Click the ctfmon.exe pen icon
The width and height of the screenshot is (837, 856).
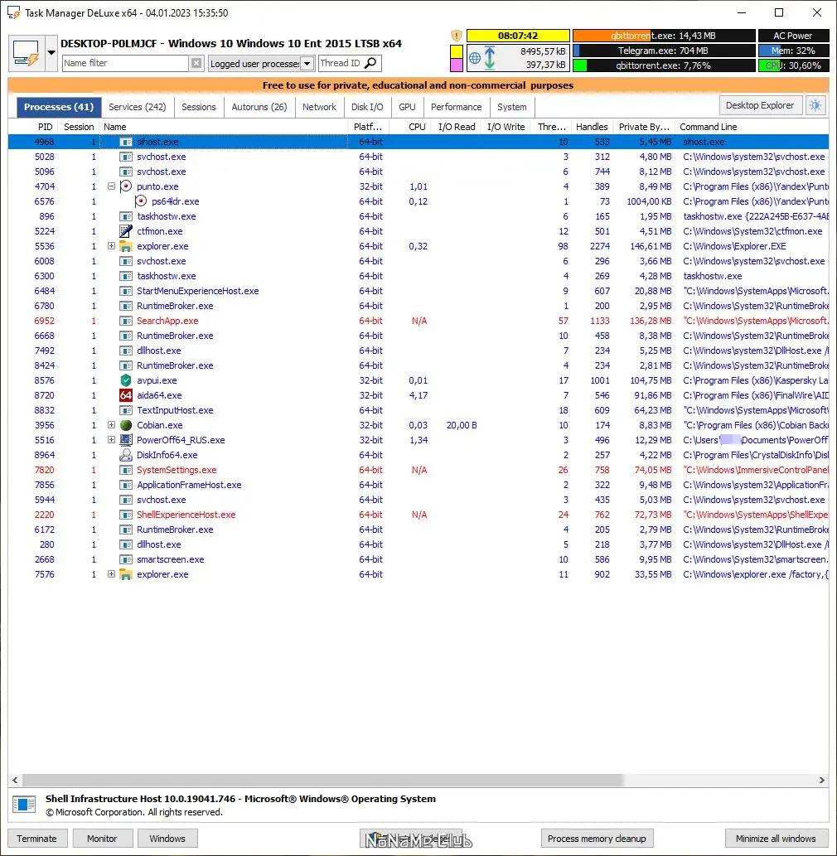[126, 231]
